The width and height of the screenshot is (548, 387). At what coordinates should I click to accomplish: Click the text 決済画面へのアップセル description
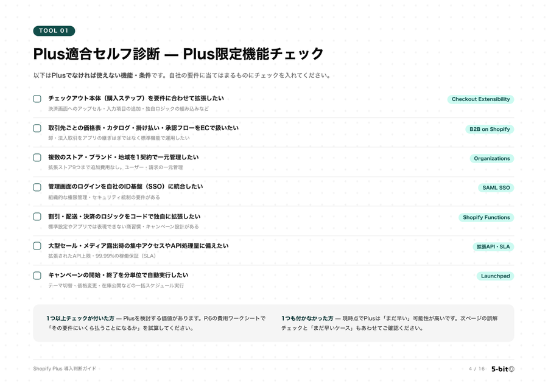click(128, 109)
